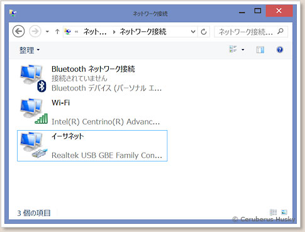Click the Wi-Fi connection name
This screenshot has height=232, width=305.
[60, 102]
